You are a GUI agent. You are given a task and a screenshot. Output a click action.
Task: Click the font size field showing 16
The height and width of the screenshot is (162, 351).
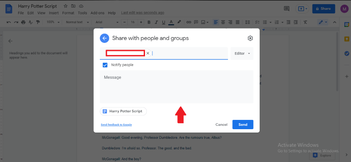[x=133, y=22]
